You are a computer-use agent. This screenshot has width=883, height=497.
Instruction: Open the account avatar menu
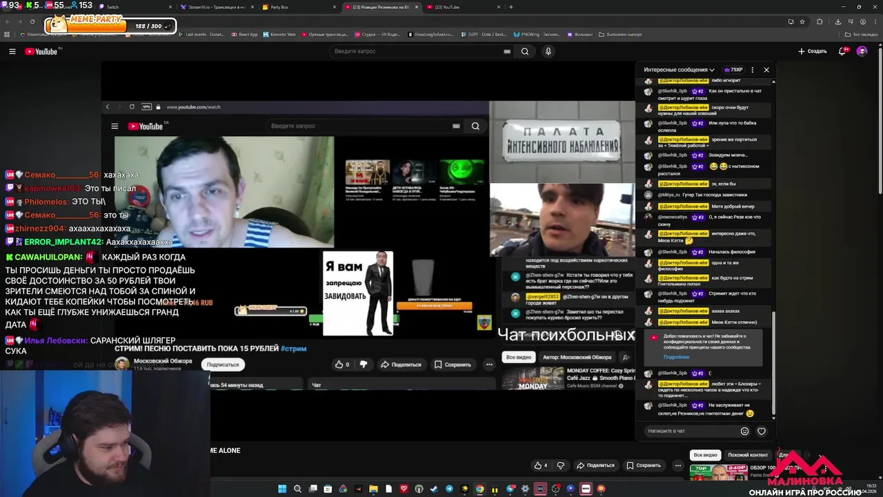[862, 51]
